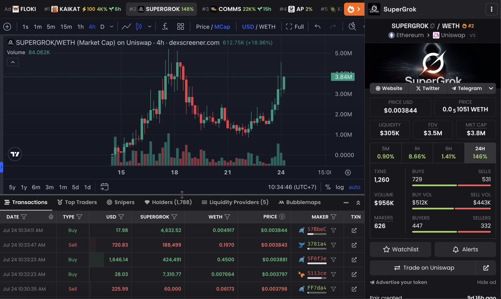Open the Transactions tab
The height and width of the screenshot is (299, 501).
tap(26, 202)
